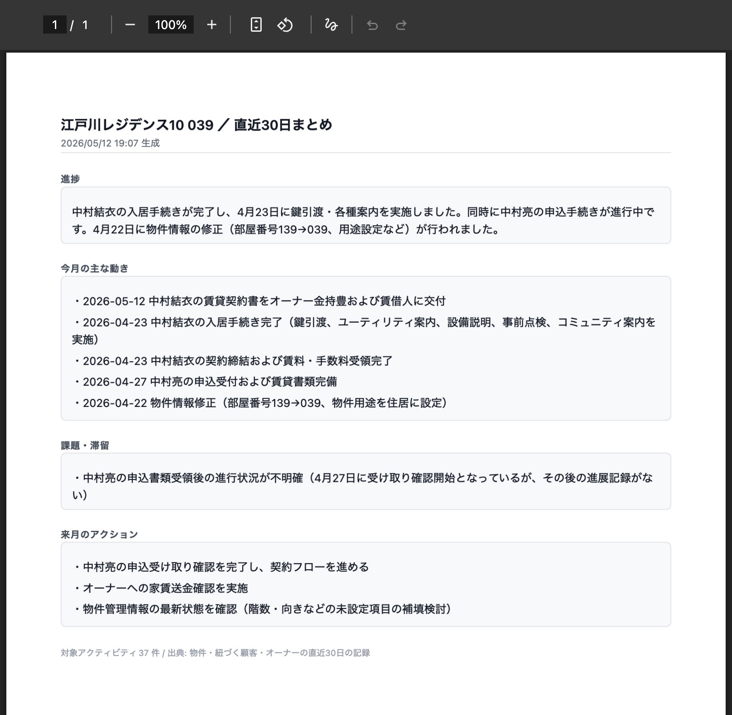This screenshot has width=732, height=715.
Task: Click the 今月の主な動き section heading
Action: click(95, 269)
